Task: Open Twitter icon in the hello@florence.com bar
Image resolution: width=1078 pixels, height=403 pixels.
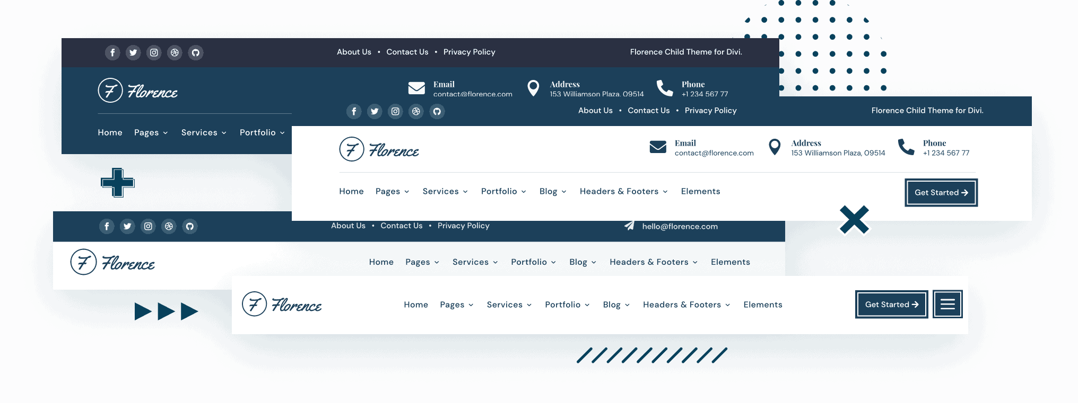Action: 127,227
